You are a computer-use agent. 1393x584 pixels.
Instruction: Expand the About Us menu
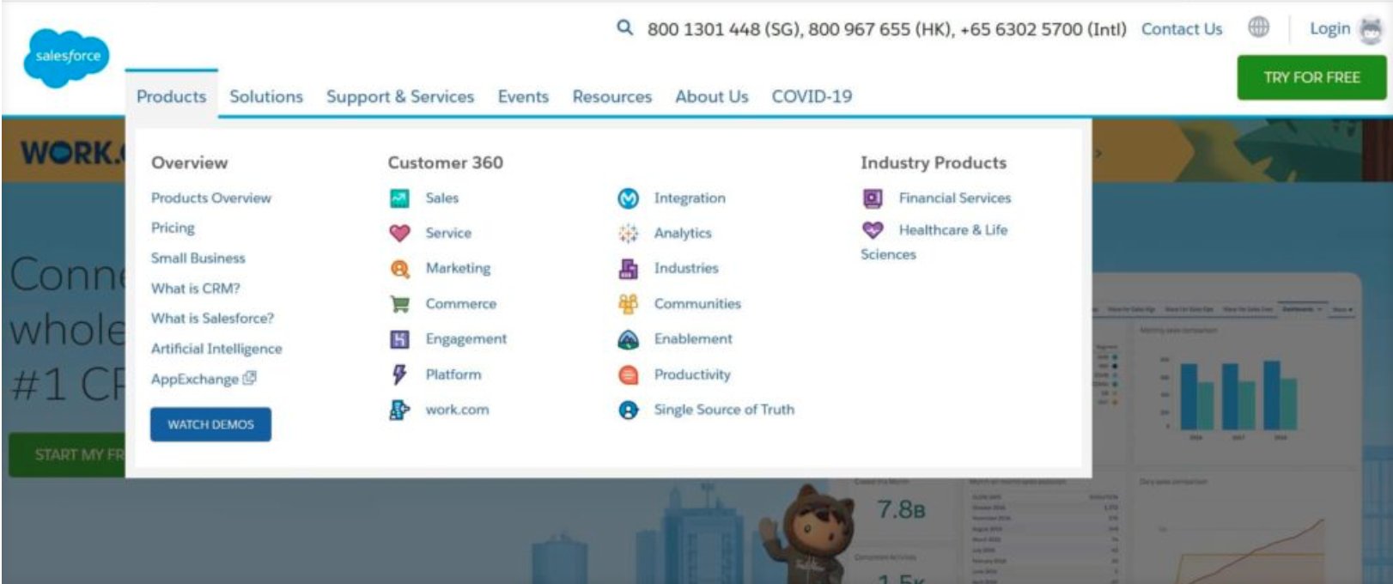click(711, 96)
